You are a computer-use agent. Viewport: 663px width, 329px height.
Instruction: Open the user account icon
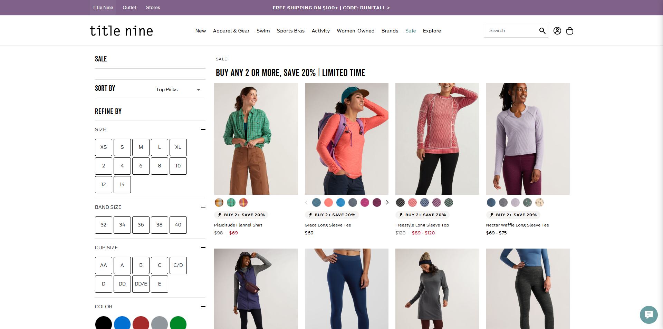(x=557, y=31)
